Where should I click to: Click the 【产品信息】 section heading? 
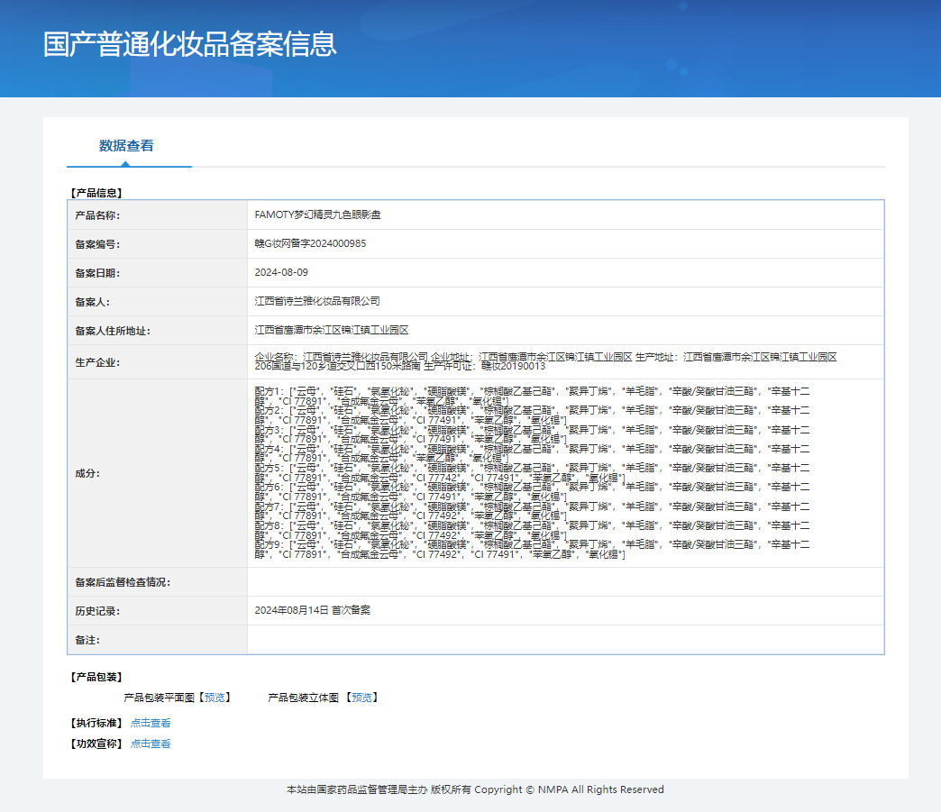point(96,193)
